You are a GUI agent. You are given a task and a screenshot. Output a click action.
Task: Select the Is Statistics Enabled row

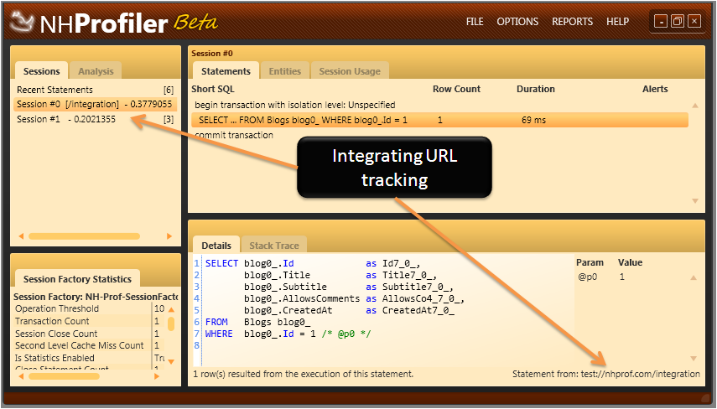pyautogui.click(x=89, y=358)
